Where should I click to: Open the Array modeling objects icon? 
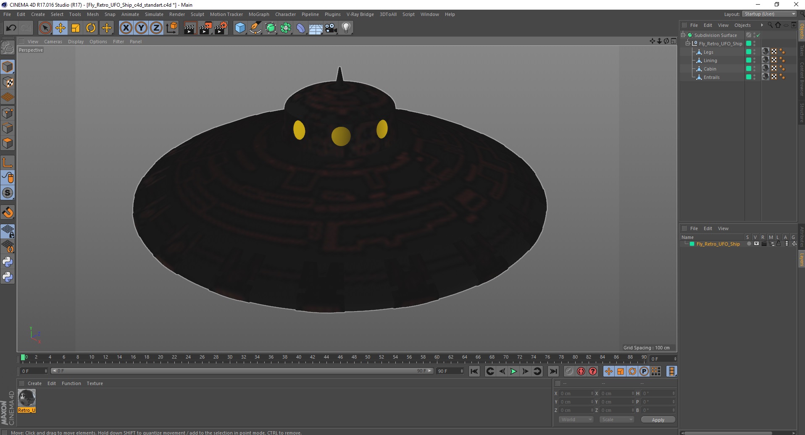point(286,28)
